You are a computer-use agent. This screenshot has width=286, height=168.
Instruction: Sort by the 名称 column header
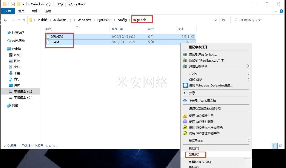tap(48, 29)
